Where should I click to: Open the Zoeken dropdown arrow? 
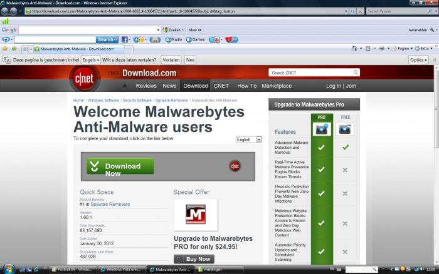182,30
